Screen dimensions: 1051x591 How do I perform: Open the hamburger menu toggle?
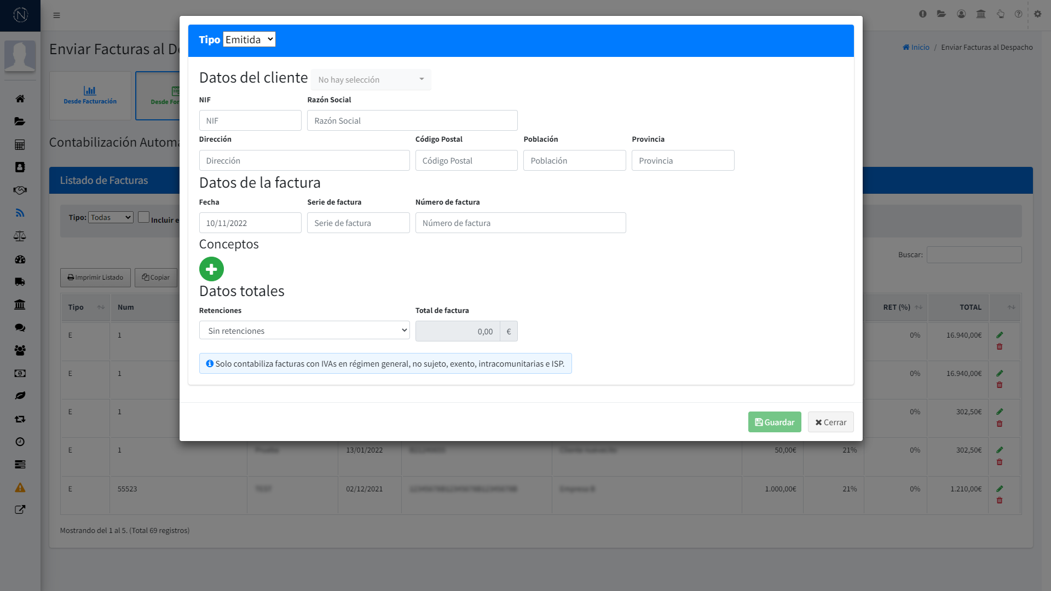56,15
